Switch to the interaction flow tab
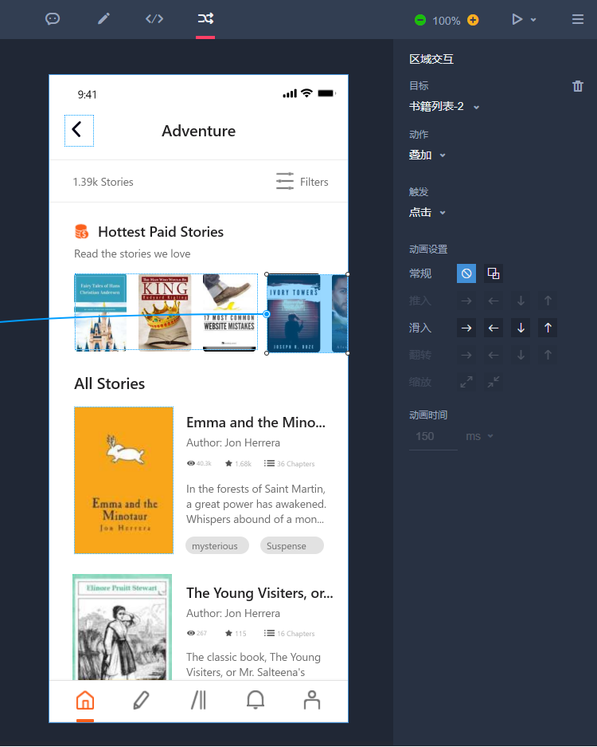 [x=205, y=19]
